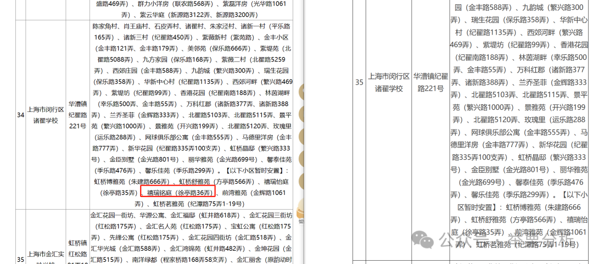
Task: Click 景雅苑（开兴路199弄）in left table
Action: click(x=187, y=126)
